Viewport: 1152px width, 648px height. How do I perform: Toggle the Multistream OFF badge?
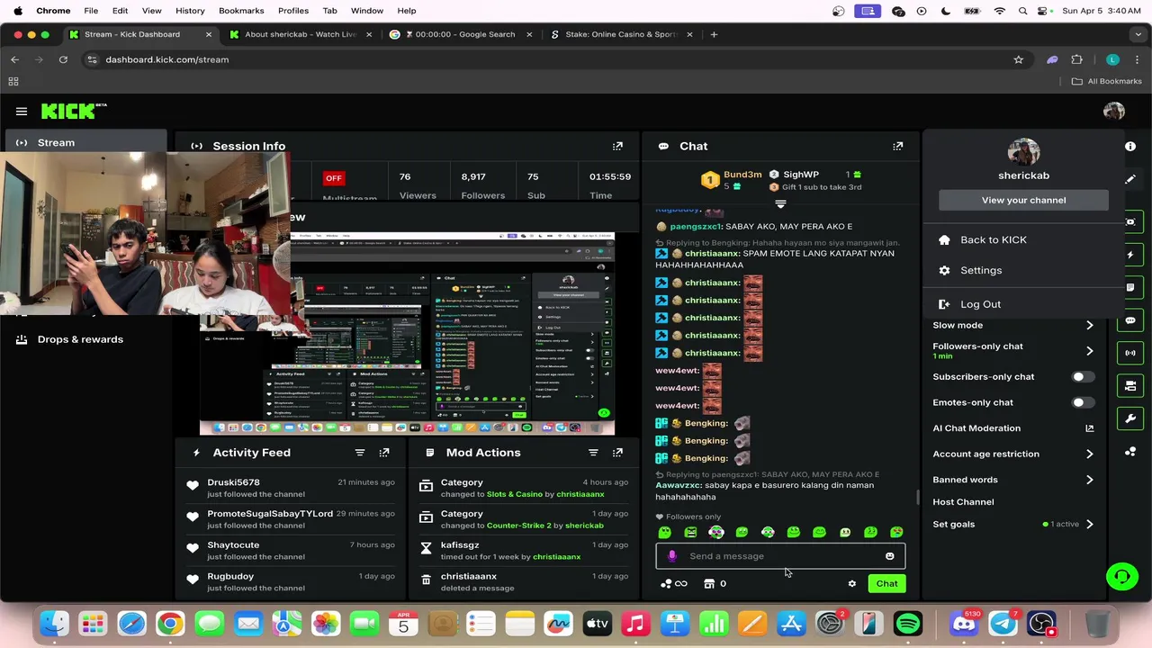coord(334,178)
